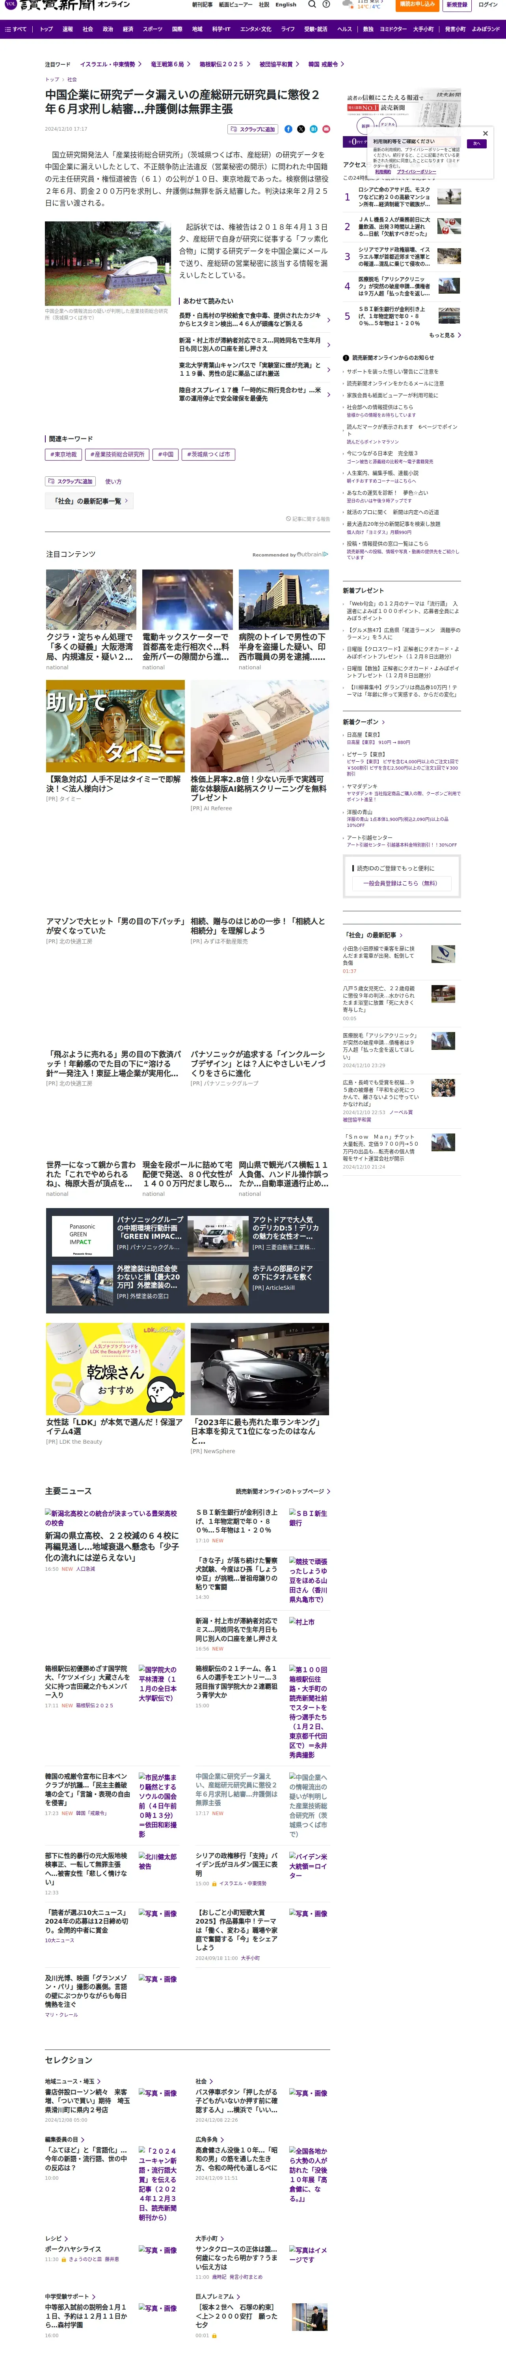Select the 経済 nav tab
Viewport: 506px width, 2368px height.
(x=128, y=30)
